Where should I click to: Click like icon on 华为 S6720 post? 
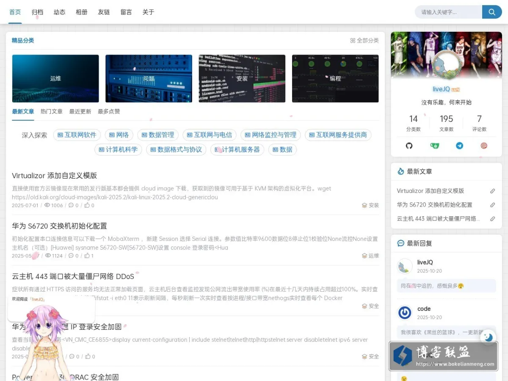(x=87, y=256)
